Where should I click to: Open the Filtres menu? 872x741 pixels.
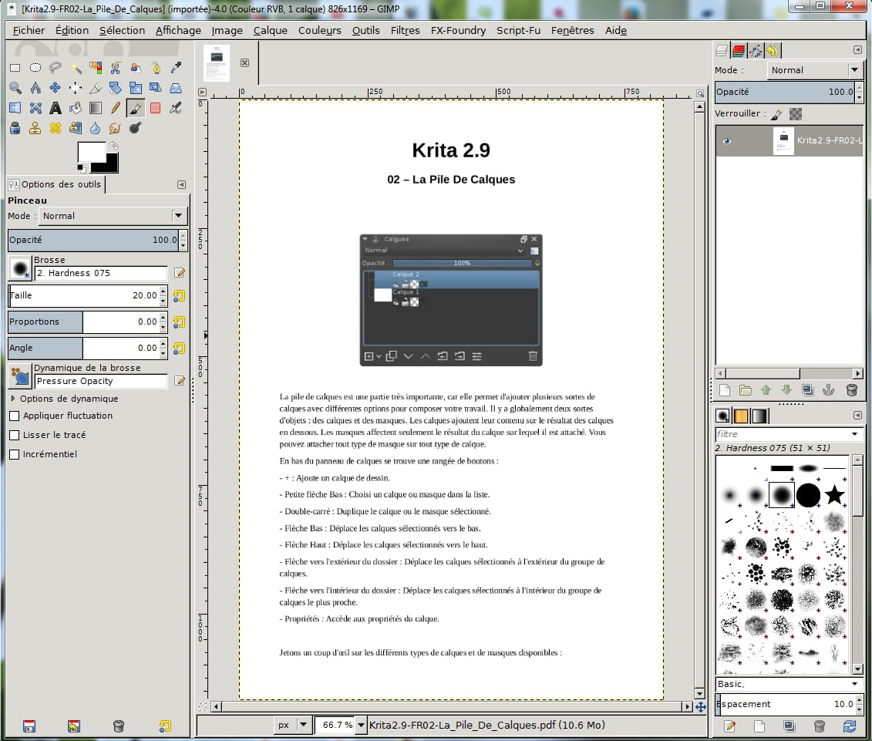[x=405, y=30]
